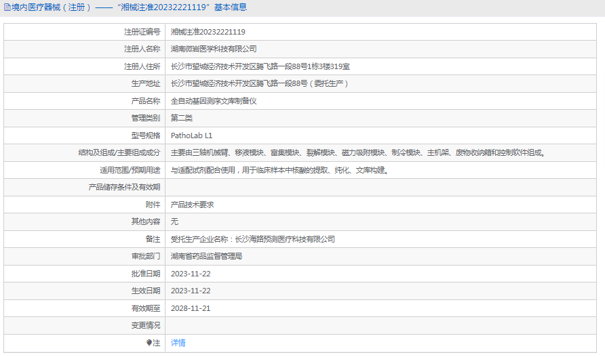This screenshot has height=357, width=605.
Task: Click the 生产地址 label
Action: pos(145,83)
